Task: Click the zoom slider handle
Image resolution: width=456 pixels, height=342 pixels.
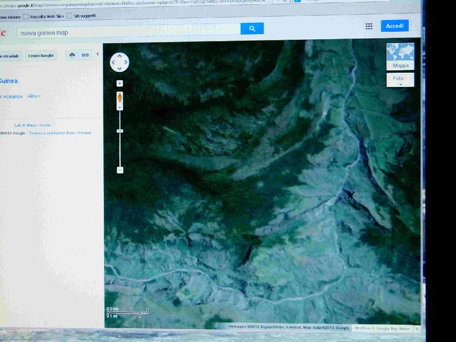Action: (x=120, y=131)
